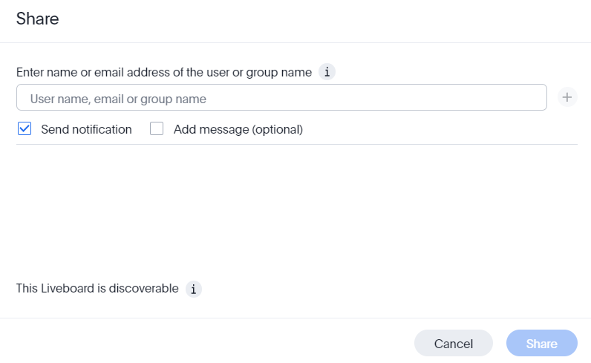591x363 pixels.
Task: Click the "Enter name or email address" label
Action: [x=164, y=72]
